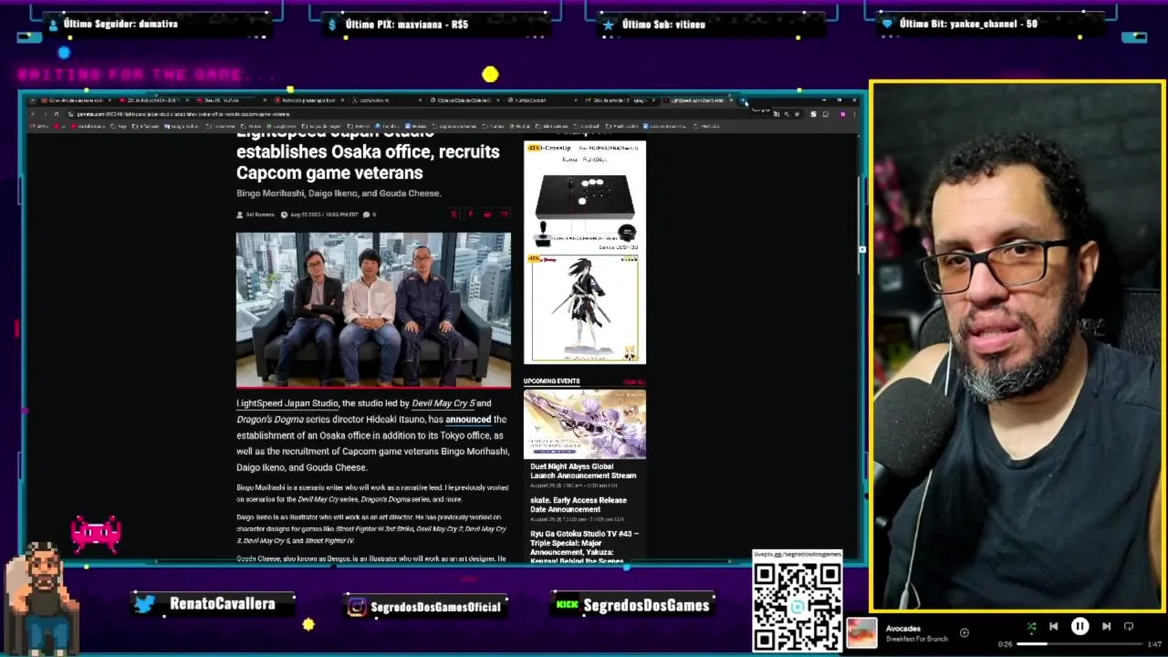Share article on X with the X icon
The height and width of the screenshot is (657, 1168).
click(454, 214)
